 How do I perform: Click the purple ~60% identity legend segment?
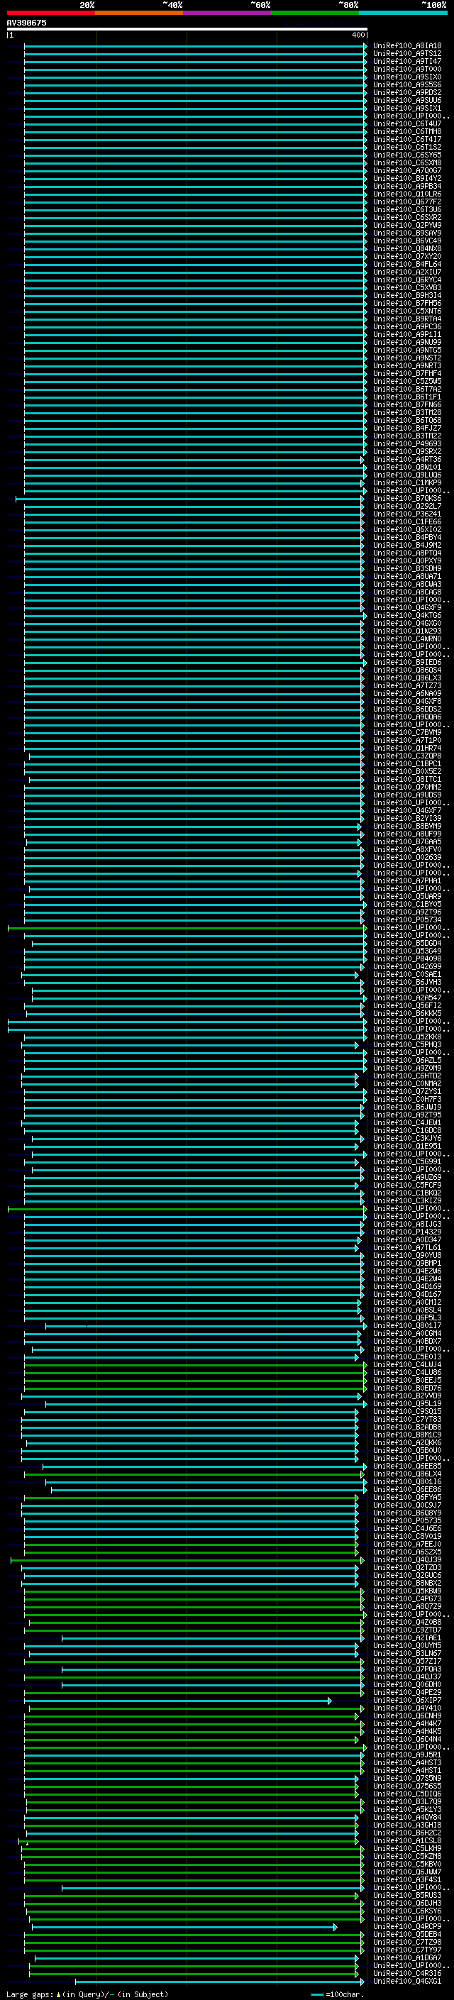click(226, 13)
